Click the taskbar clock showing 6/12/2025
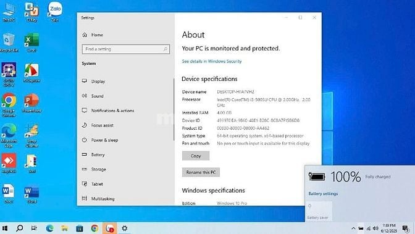The height and width of the screenshot is (234, 415). click(389, 228)
